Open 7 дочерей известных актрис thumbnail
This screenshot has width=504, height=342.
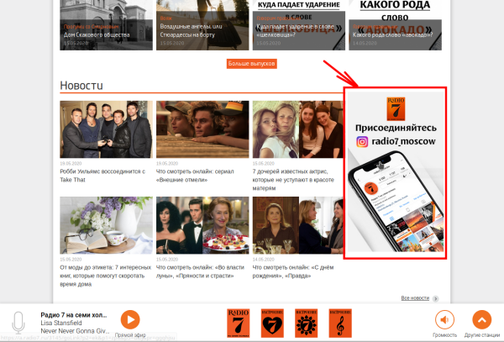[x=297, y=129]
